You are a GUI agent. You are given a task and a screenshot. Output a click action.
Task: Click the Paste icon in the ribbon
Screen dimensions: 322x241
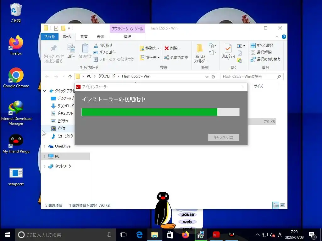(85, 51)
